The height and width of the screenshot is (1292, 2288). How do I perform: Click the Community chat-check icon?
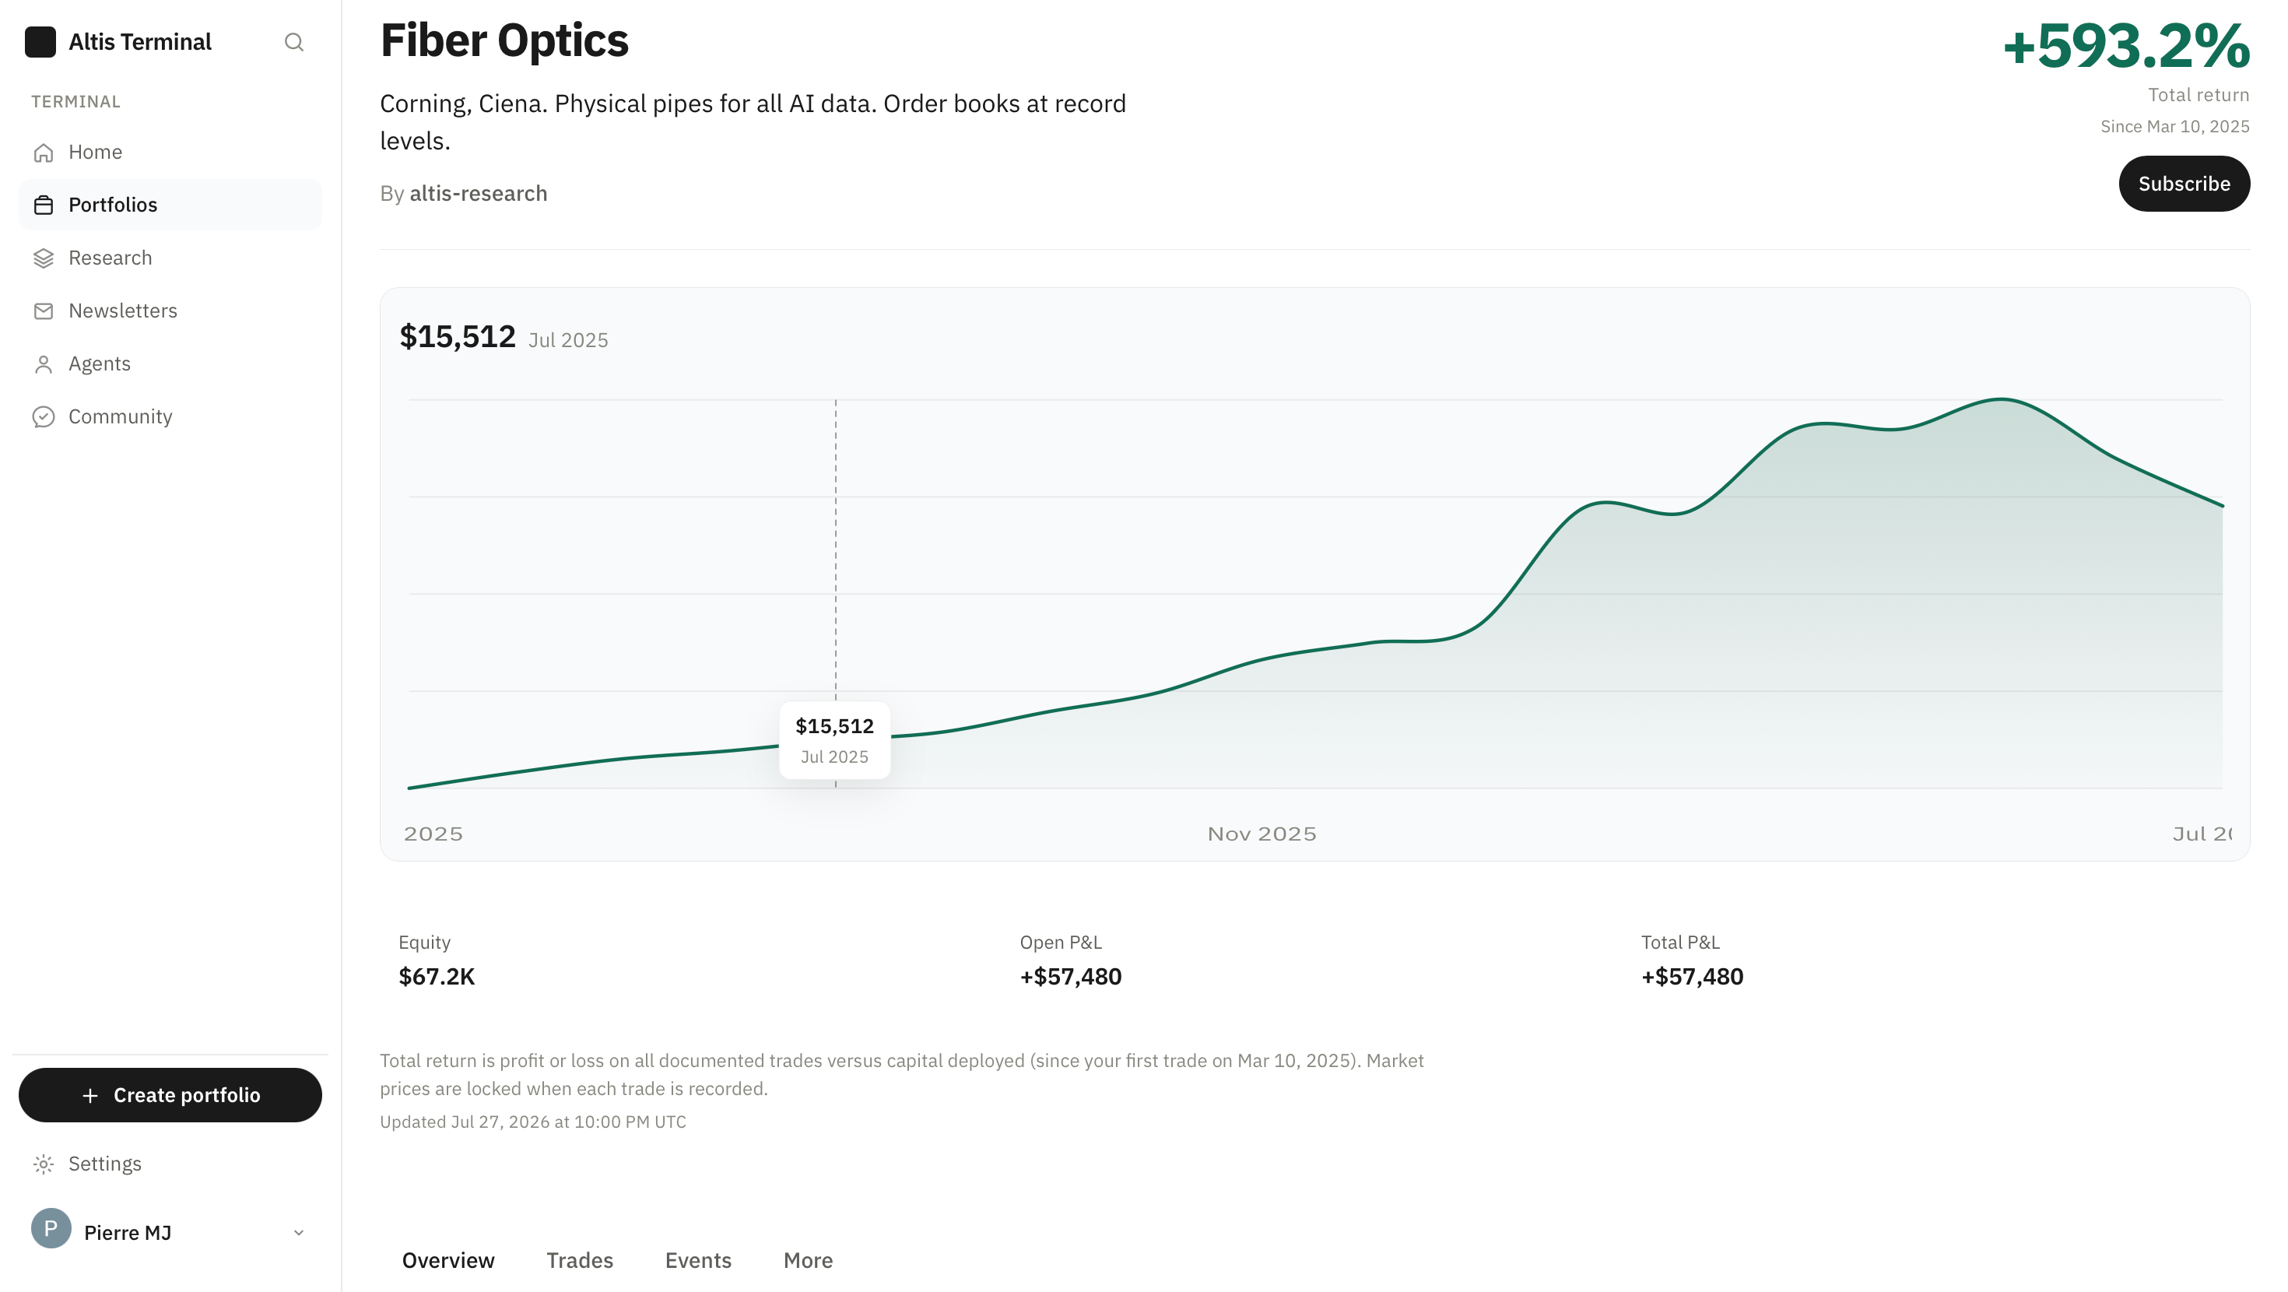[44, 416]
